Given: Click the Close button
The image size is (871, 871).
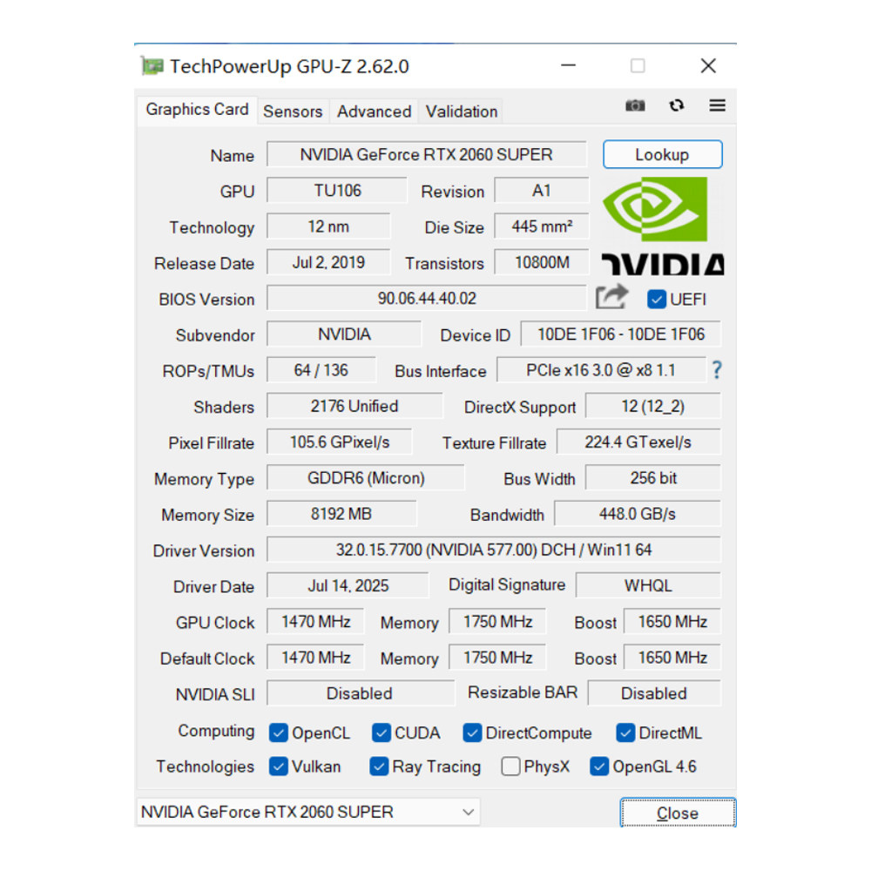Looking at the screenshot, I should pyautogui.click(x=678, y=814).
